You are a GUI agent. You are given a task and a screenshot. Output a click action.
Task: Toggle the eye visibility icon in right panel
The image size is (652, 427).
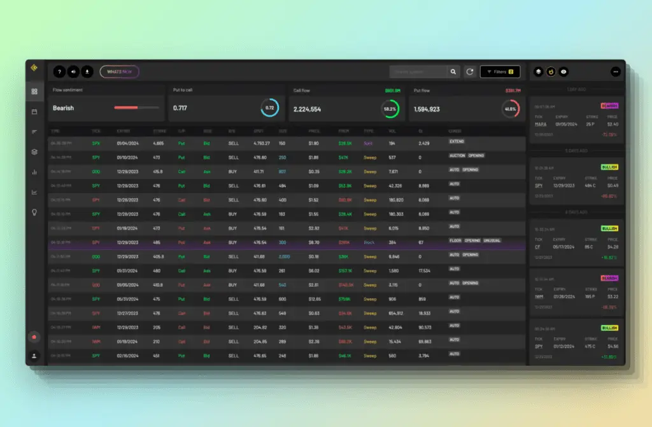point(563,72)
